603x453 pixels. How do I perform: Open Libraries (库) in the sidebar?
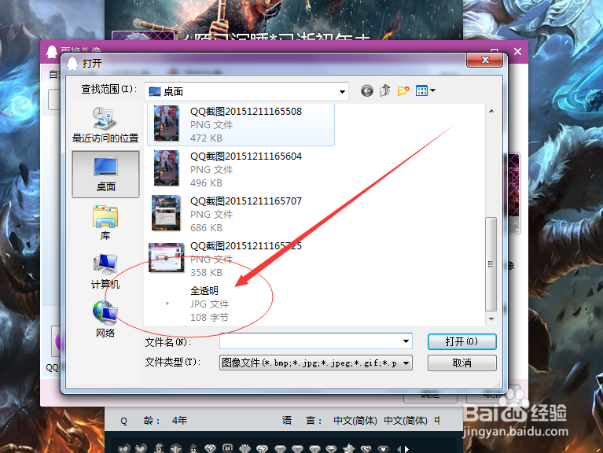[x=105, y=223]
